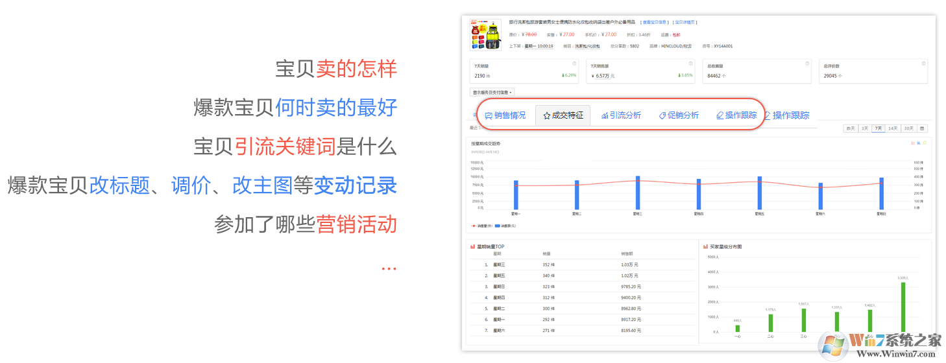Select the 成交特征 tab
946x363 pixels.
563,115
